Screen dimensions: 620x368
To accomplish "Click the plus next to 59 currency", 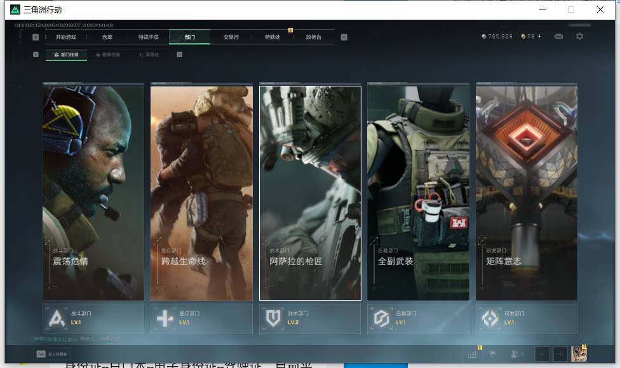I will point(540,37).
